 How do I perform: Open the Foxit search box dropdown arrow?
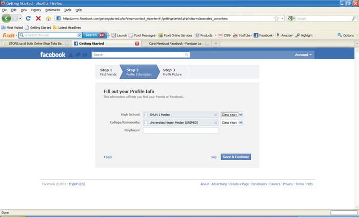coord(79,35)
